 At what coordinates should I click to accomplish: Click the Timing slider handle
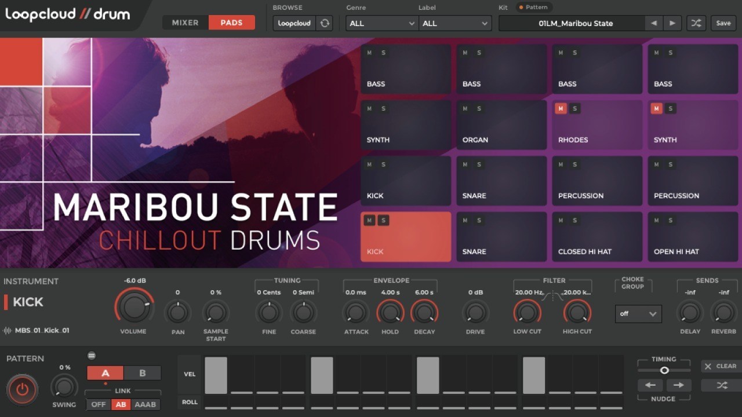click(664, 370)
